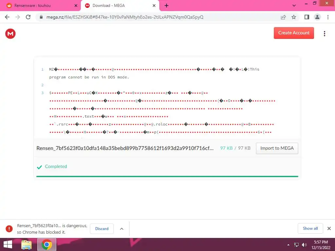Viewport: 335px width, 251px height.
Task: Share this page via address bar icon
Action: tap(283, 17)
